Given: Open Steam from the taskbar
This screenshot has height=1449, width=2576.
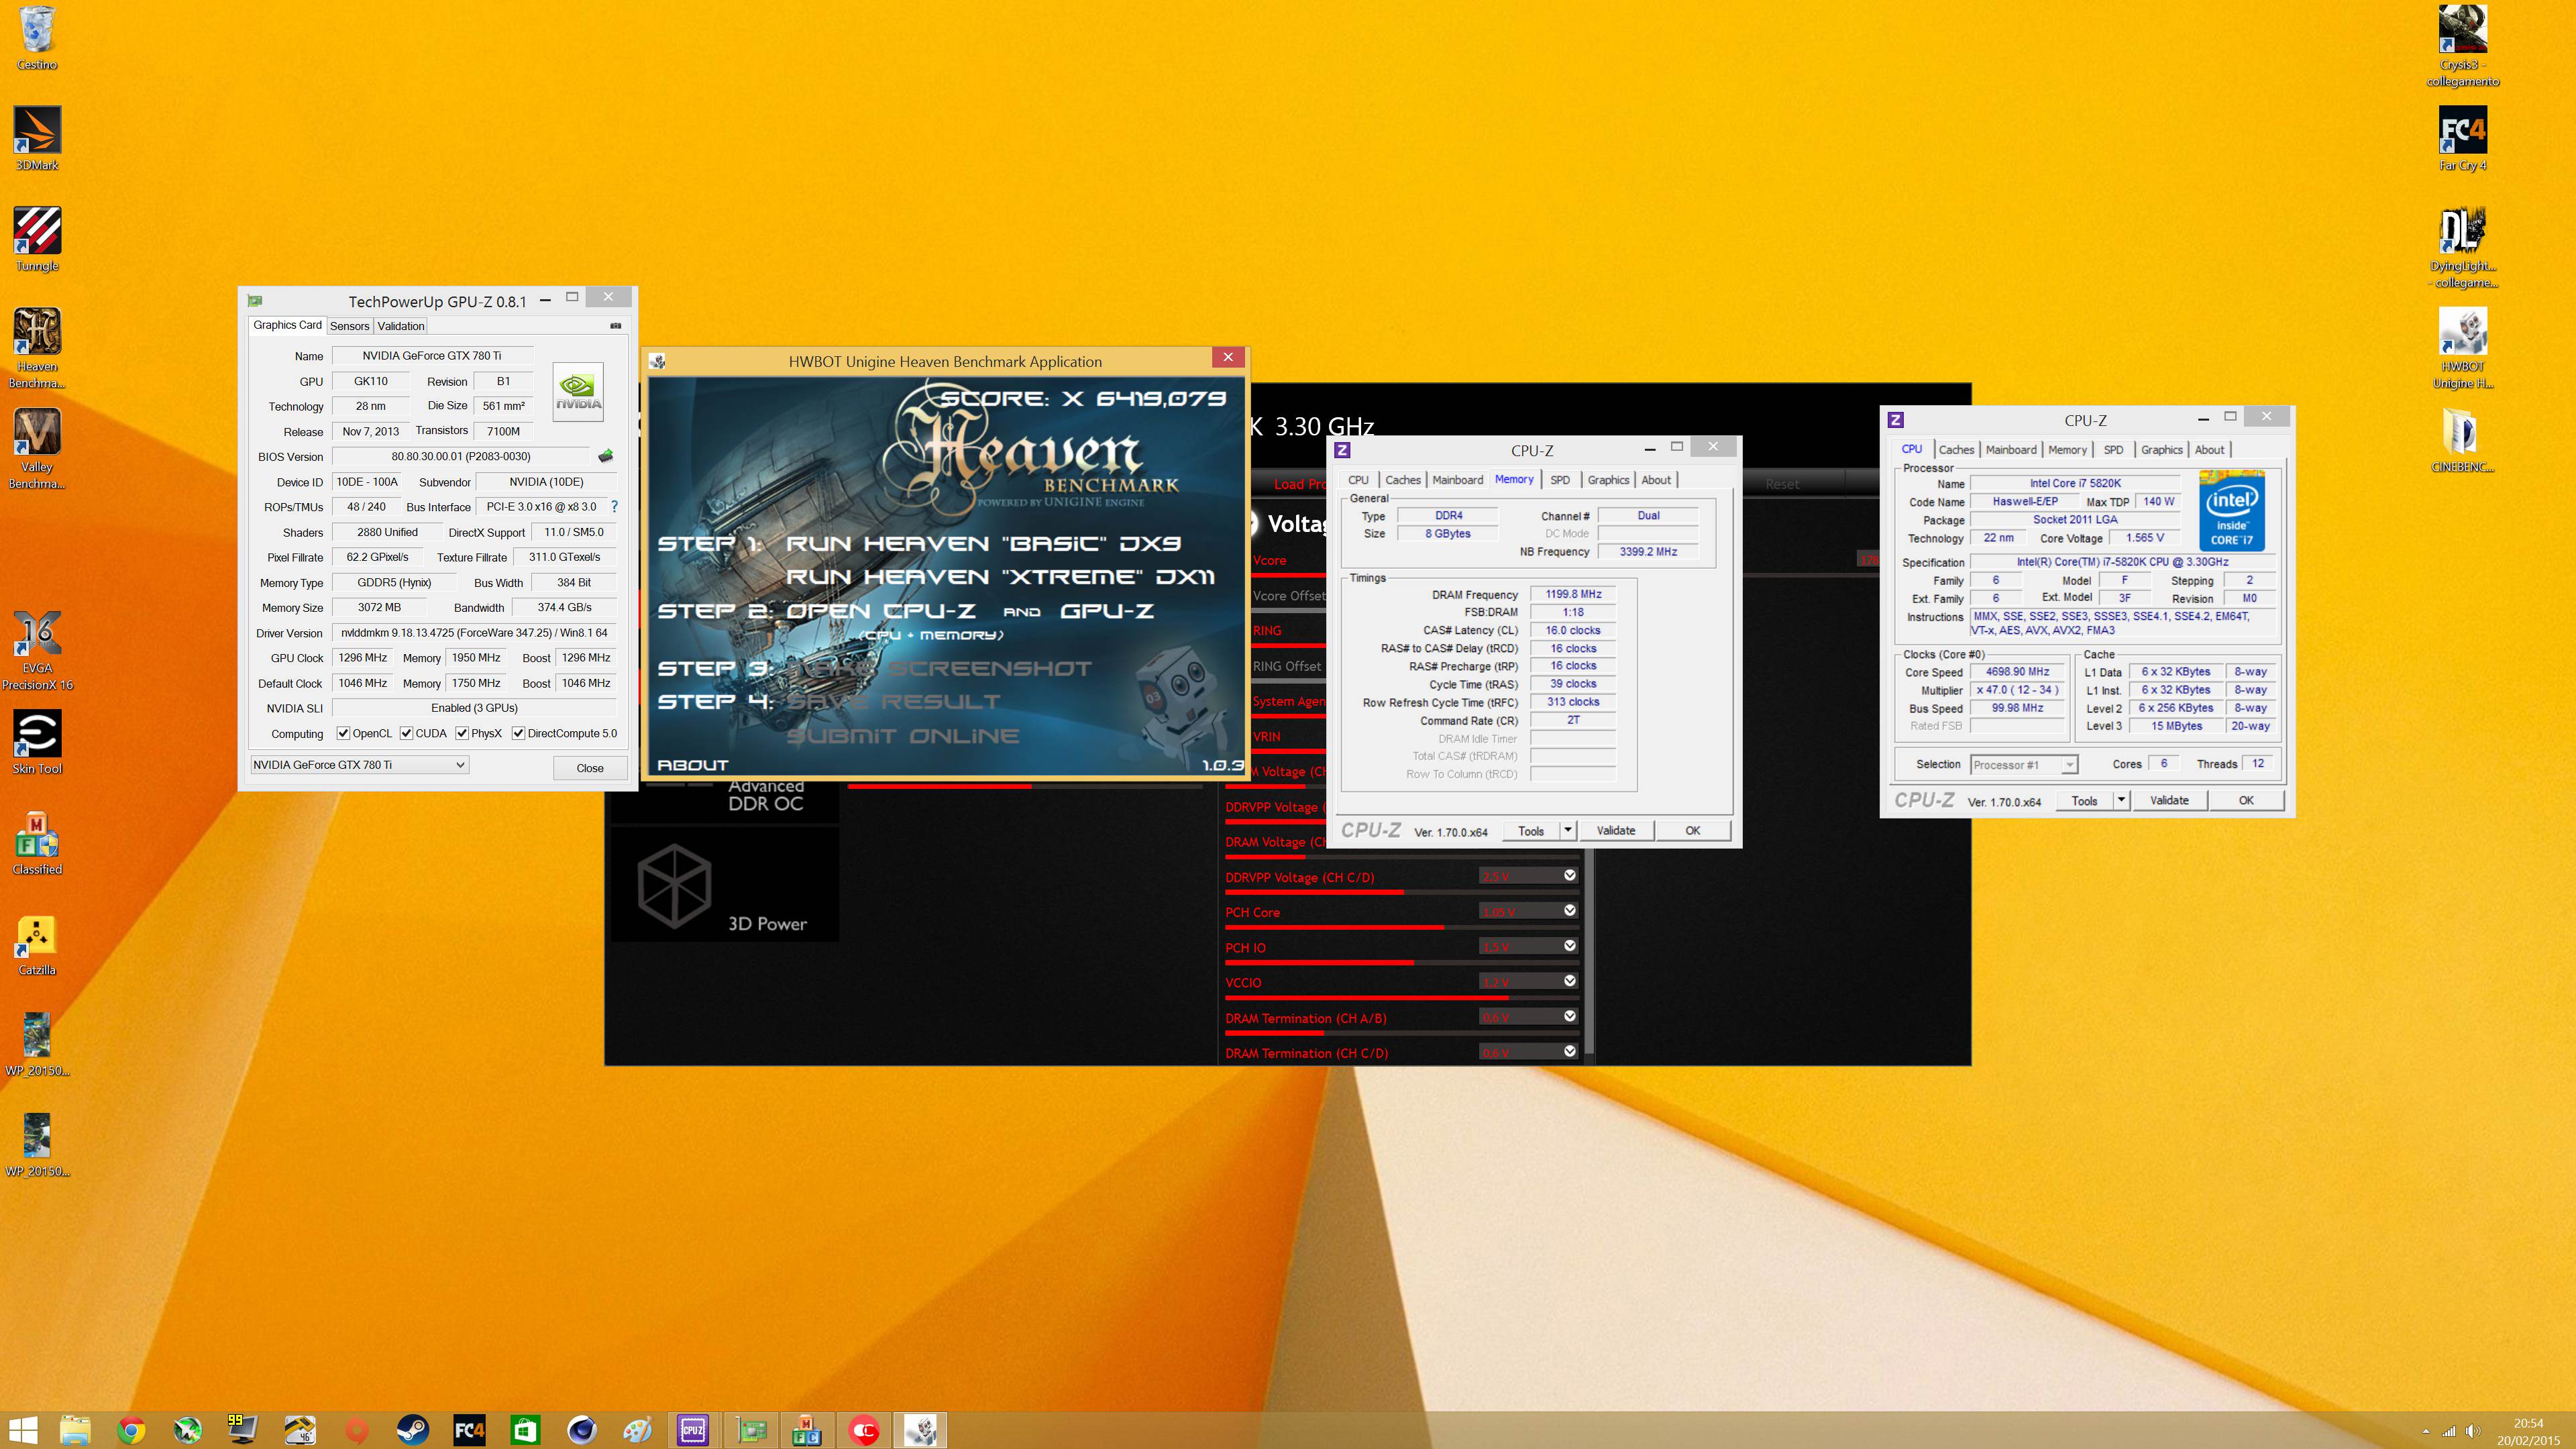Looking at the screenshot, I should coord(412,1430).
